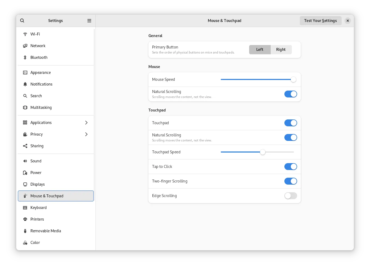The height and width of the screenshot is (268, 370).
Task: Click the search magnifier icon in header
Action: tap(22, 21)
